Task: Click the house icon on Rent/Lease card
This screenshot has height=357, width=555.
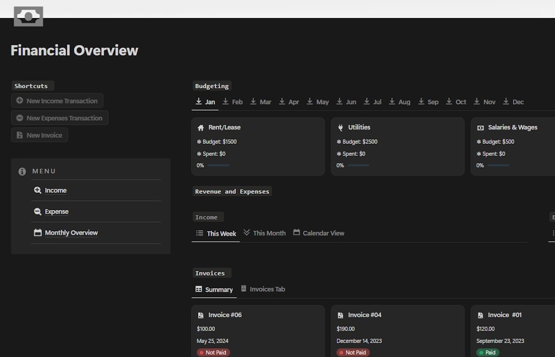Action: click(201, 128)
